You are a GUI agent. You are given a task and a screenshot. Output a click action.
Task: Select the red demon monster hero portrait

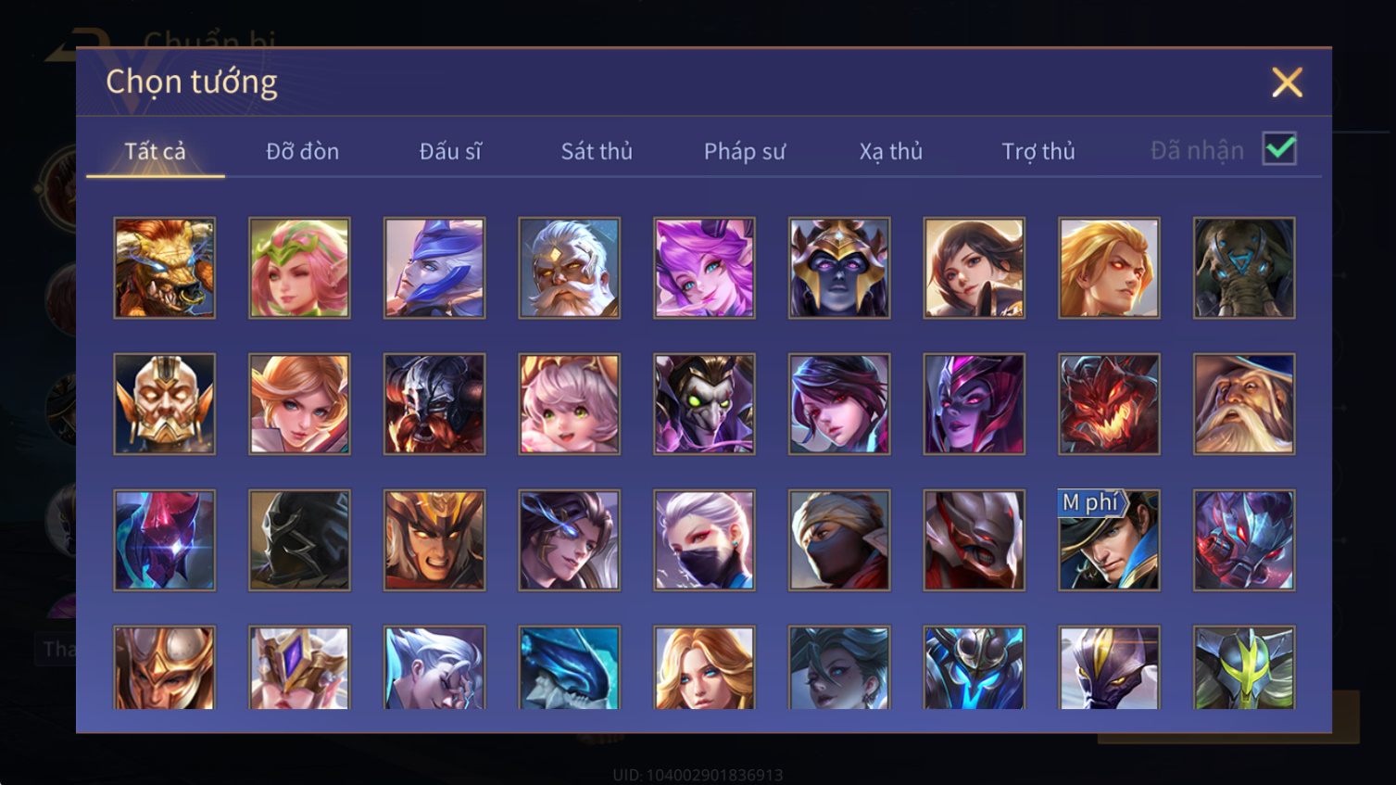[1109, 404]
